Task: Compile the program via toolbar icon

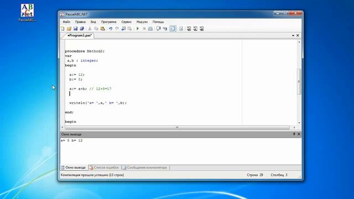Action: (x=150, y=28)
